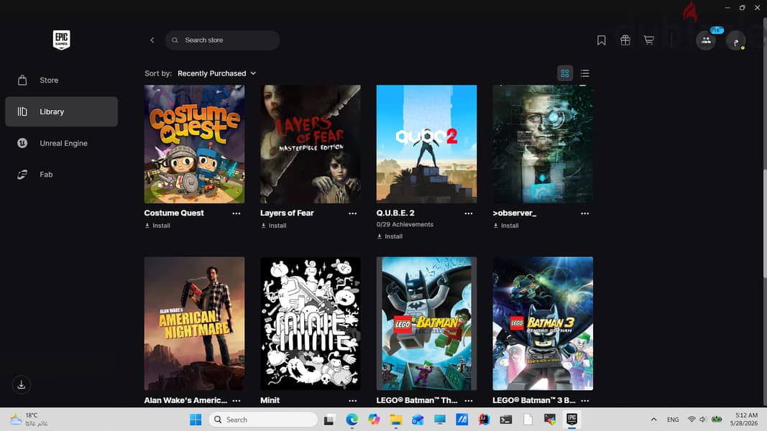Image resolution: width=767 pixels, height=431 pixels.
Task: Click the library vertical scrollbar
Action: point(765,225)
